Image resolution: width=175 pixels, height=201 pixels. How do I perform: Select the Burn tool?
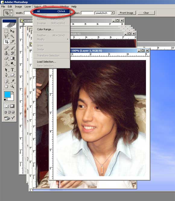[12, 63]
